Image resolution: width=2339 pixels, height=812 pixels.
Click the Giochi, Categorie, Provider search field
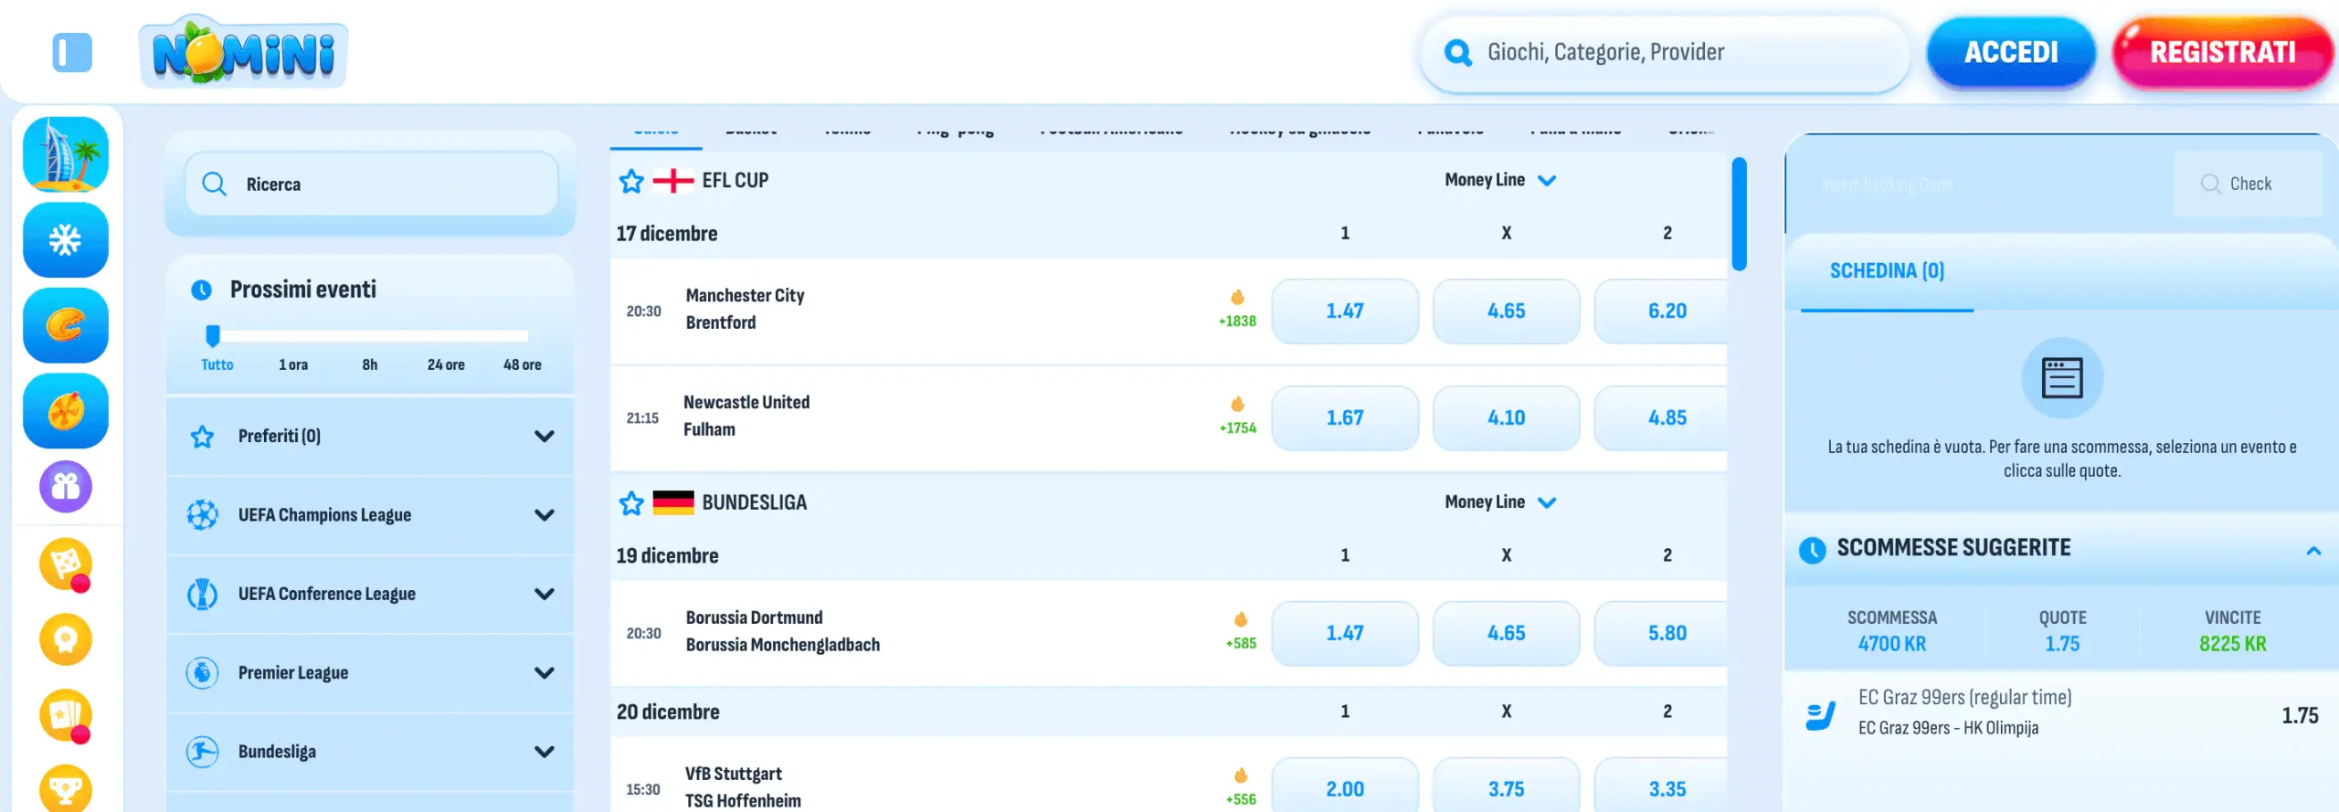coord(1665,53)
